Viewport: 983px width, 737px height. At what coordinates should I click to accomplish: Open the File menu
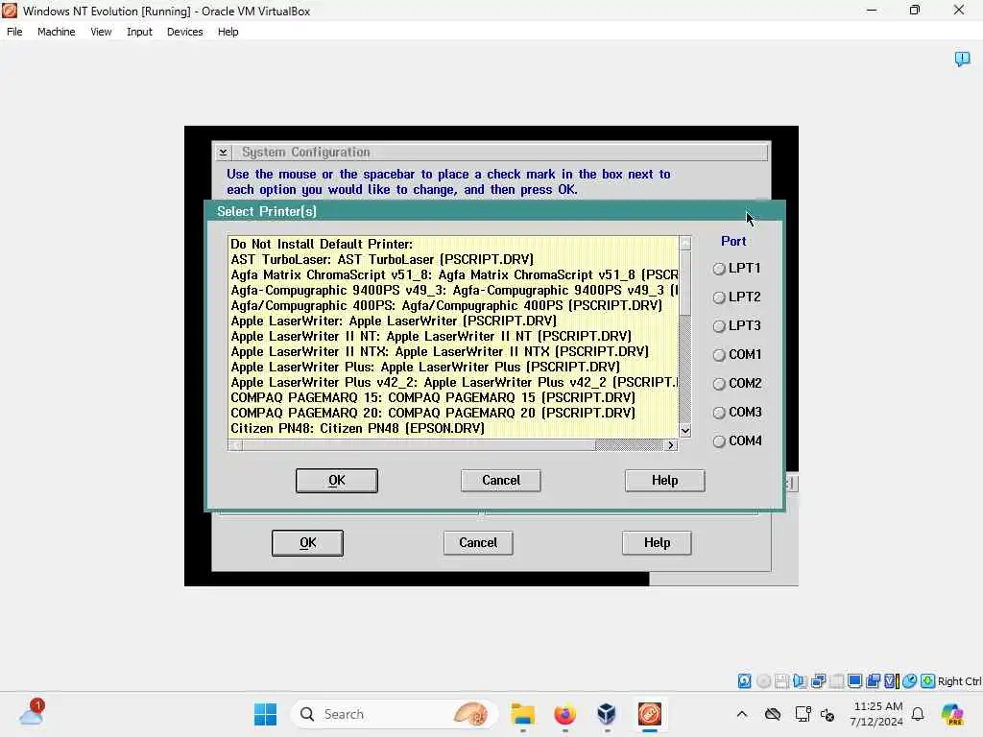point(14,32)
